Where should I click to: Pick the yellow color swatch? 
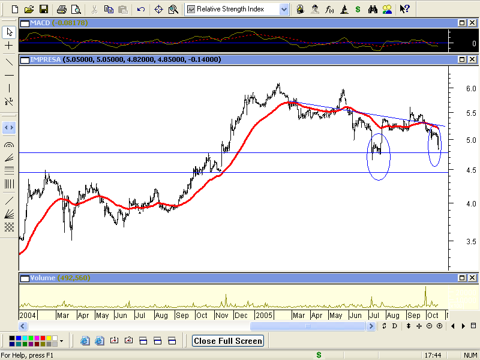tap(49, 338)
